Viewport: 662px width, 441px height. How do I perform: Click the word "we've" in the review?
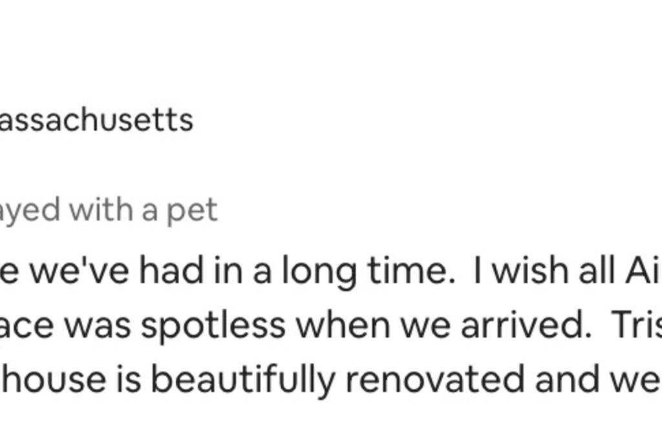[79, 272]
